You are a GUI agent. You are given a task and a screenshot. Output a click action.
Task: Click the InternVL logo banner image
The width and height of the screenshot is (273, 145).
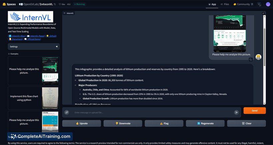31,17
